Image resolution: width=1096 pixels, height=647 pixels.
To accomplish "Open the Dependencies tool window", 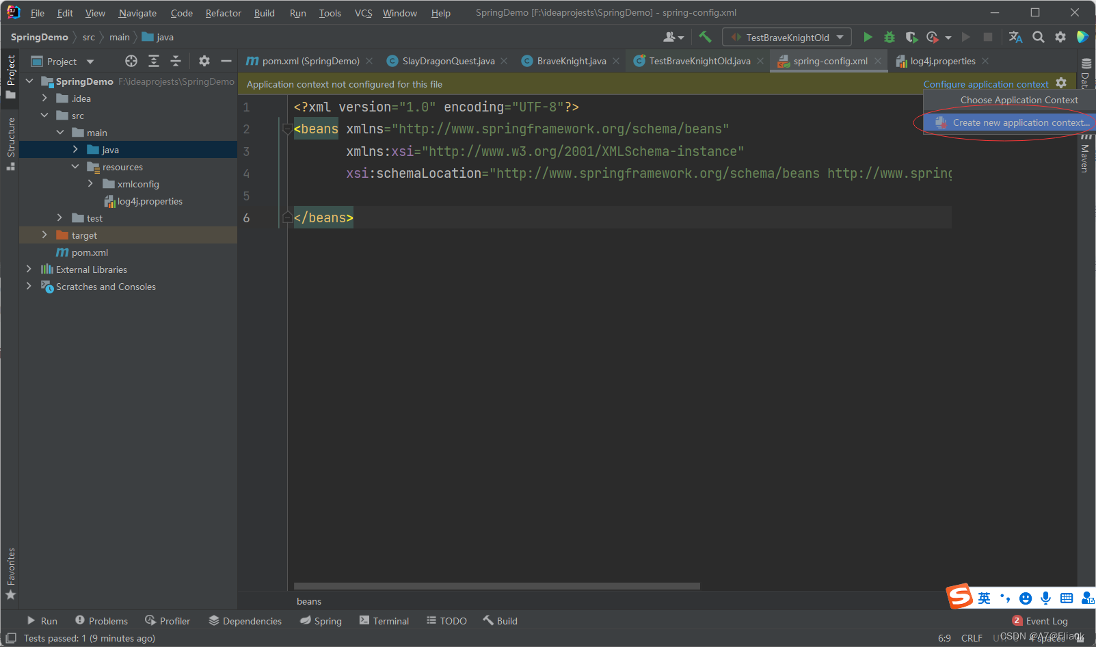I will coord(245,621).
